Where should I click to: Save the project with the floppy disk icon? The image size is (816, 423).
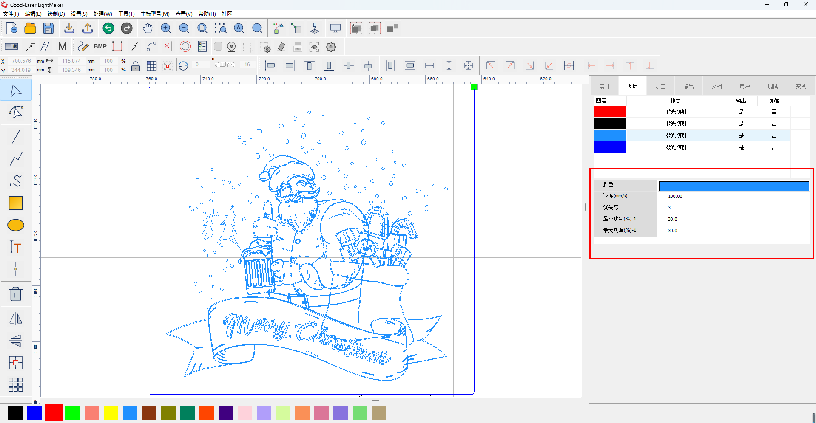pos(48,28)
